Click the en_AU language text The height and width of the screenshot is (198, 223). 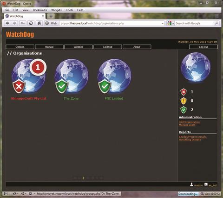pyautogui.click(x=212, y=185)
